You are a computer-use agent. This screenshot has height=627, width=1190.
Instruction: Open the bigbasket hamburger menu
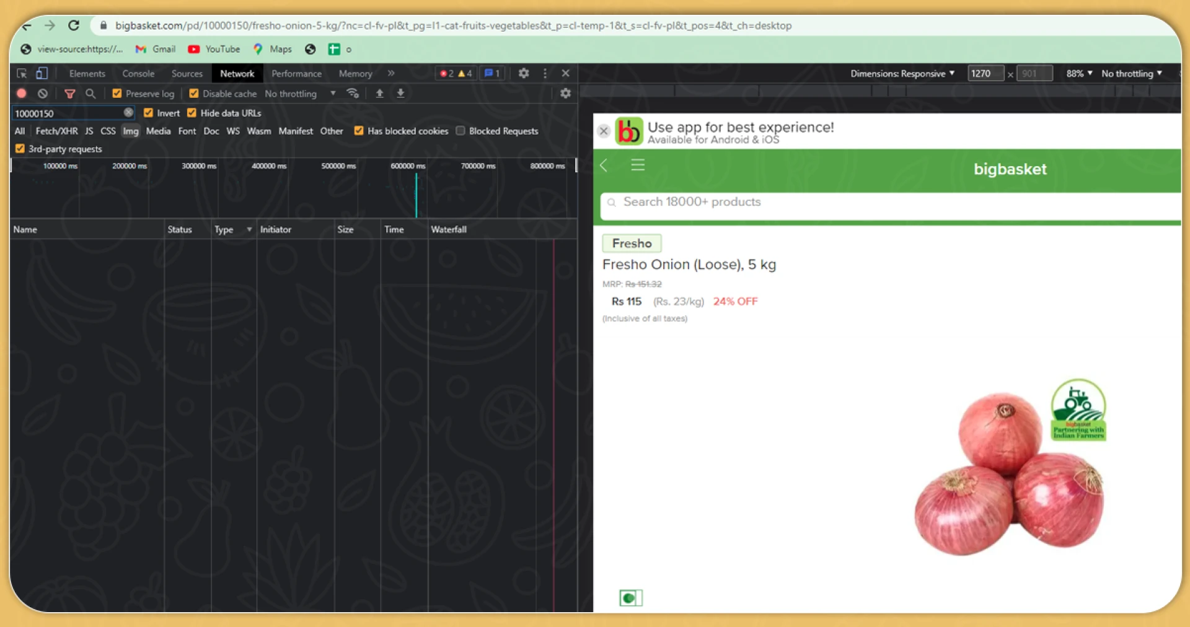[x=638, y=165]
